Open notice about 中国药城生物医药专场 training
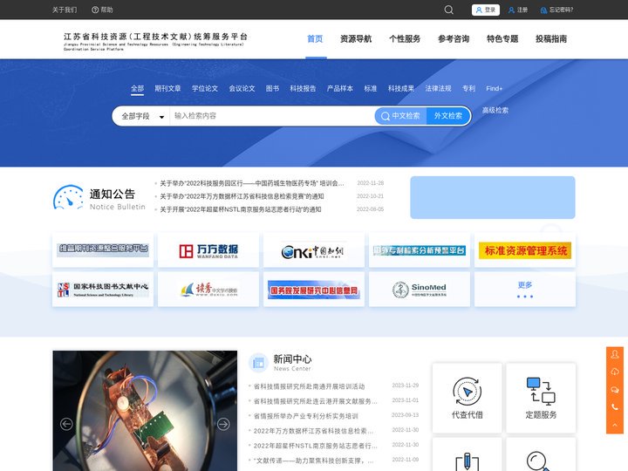Viewport: 628px width, 471px height. (251, 183)
